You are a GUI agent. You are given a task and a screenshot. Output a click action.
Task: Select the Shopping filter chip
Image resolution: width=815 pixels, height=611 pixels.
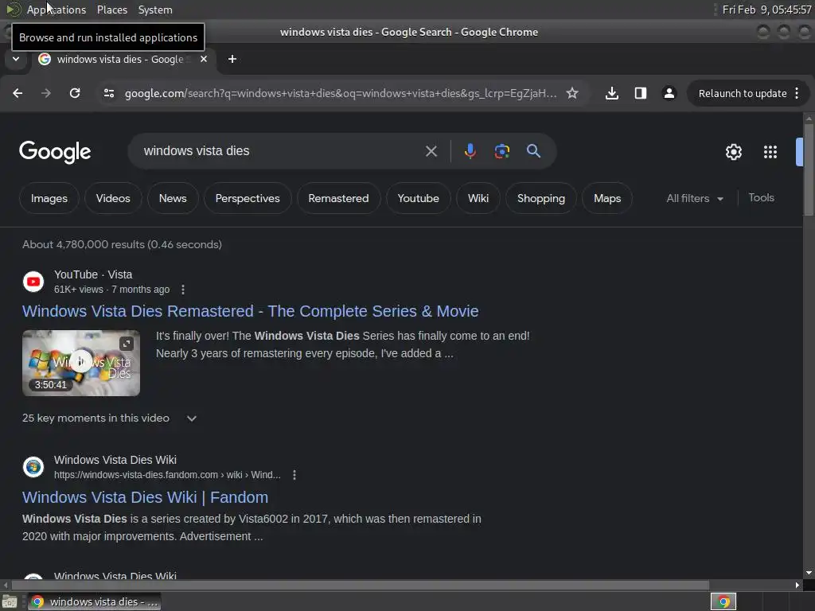[541, 198]
